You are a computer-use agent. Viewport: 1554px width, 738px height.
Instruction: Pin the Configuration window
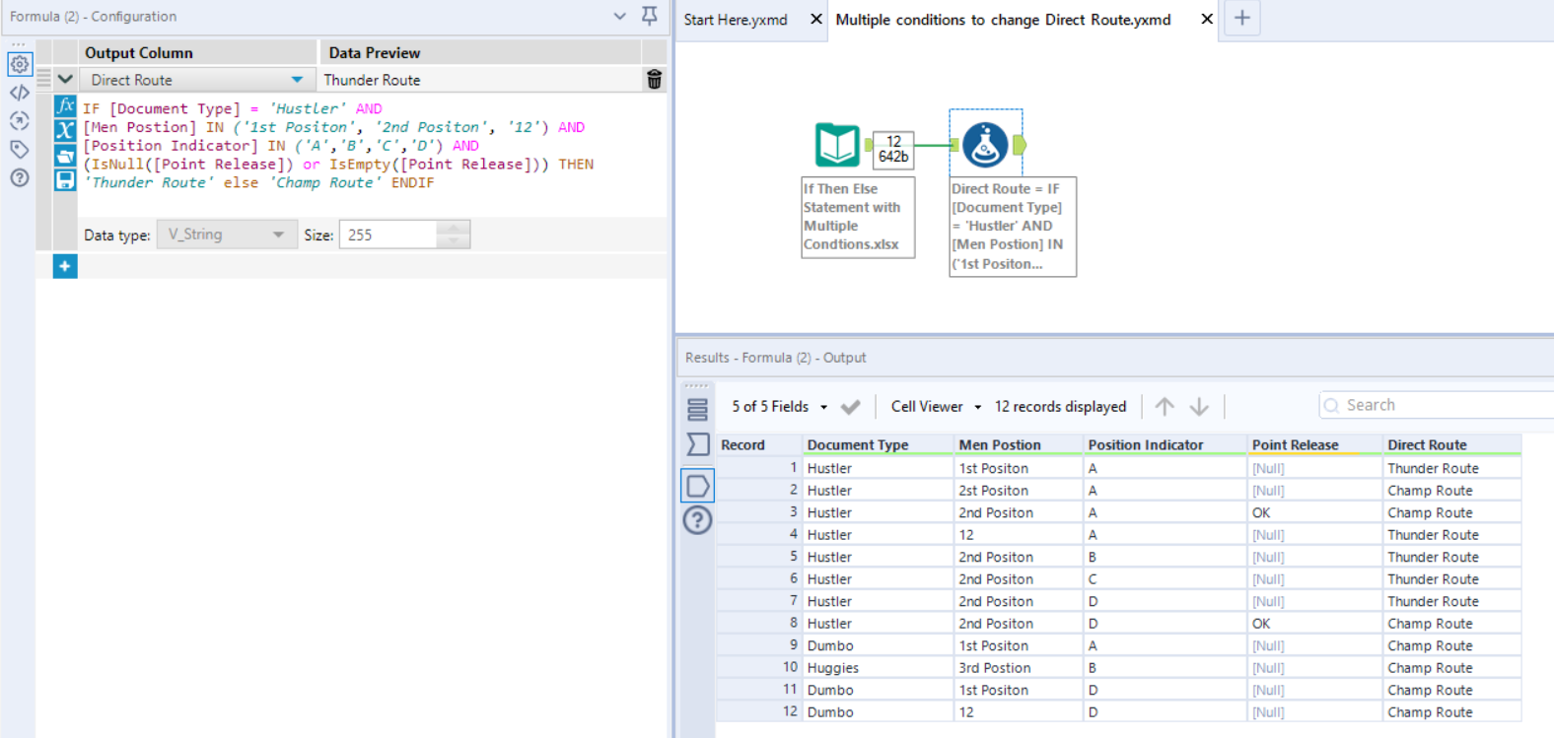[x=649, y=16]
